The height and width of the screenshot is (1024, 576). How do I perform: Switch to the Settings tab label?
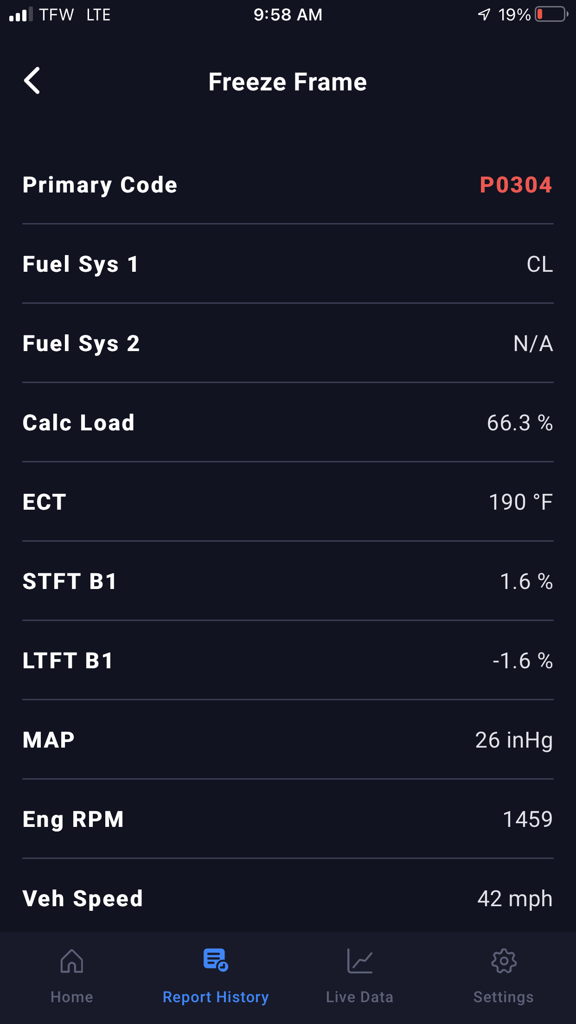click(x=504, y=997)
